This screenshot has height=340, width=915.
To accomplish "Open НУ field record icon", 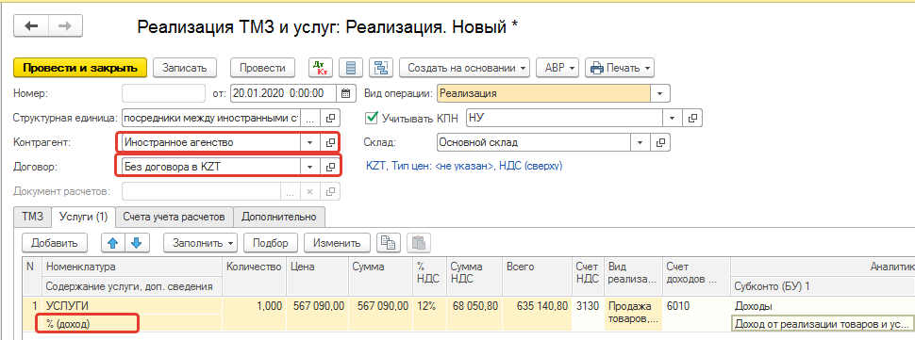I will tap(692, 118).
